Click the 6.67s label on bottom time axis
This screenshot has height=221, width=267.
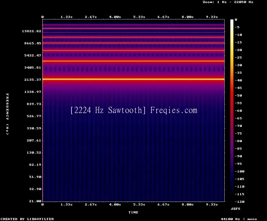coord(163,204)
